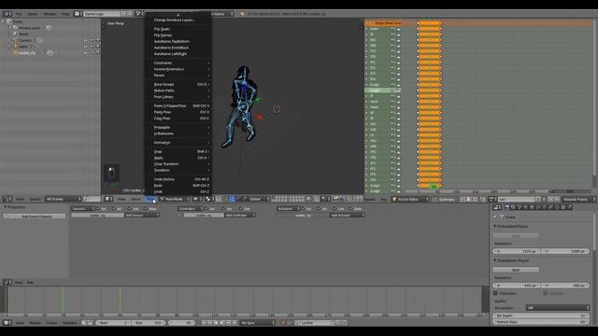Click the Pose menu in 3D view header
This screenshot has height=336, width=598.
(151, 199)
